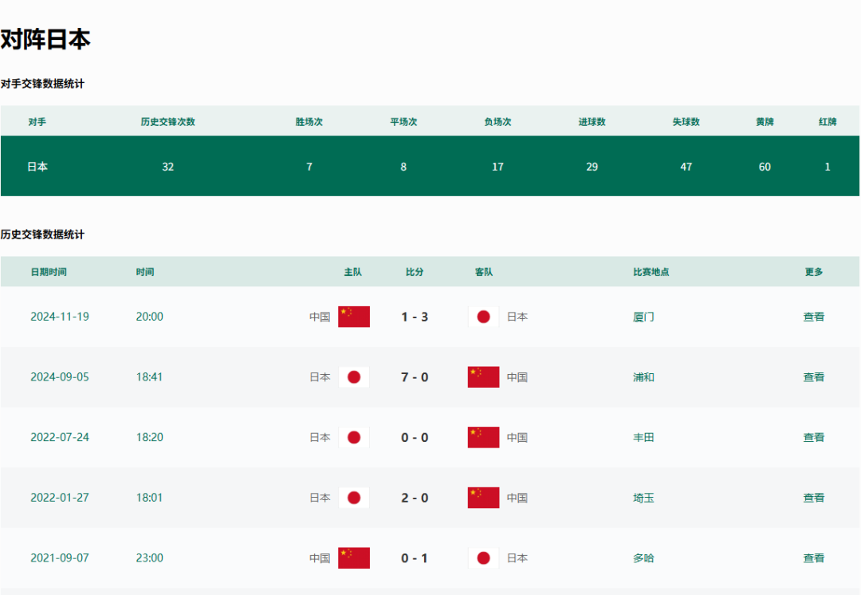Click Japan flag in the 7 - 0 match row
The width and height of the screenshot is (861, 595).
coord(354,377)
